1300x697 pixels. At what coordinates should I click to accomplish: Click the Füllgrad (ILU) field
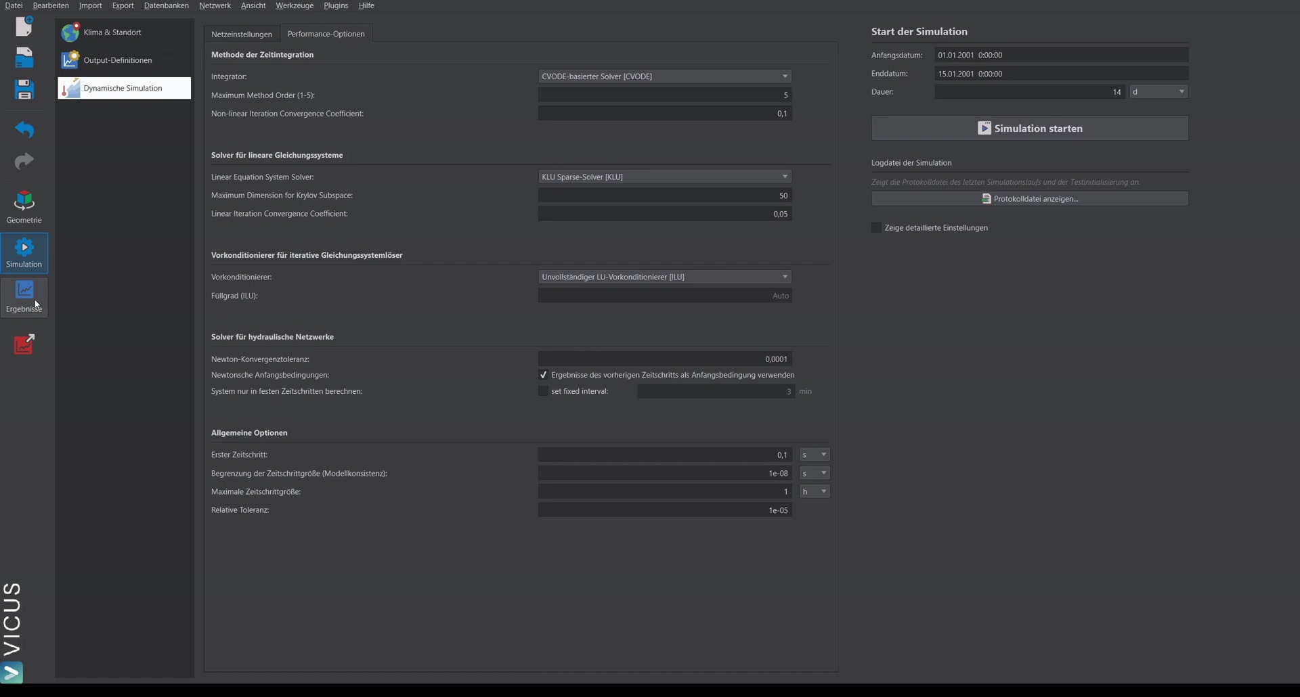point(665,295)
